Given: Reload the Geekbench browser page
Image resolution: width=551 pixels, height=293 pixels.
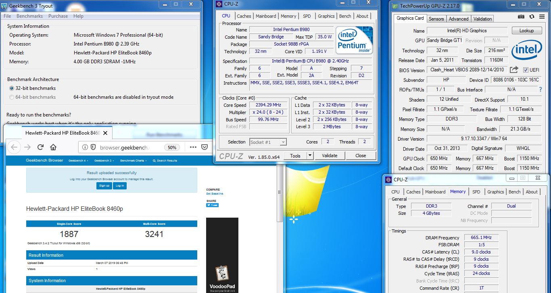Looking at the screenshot, I should (40, 147).
